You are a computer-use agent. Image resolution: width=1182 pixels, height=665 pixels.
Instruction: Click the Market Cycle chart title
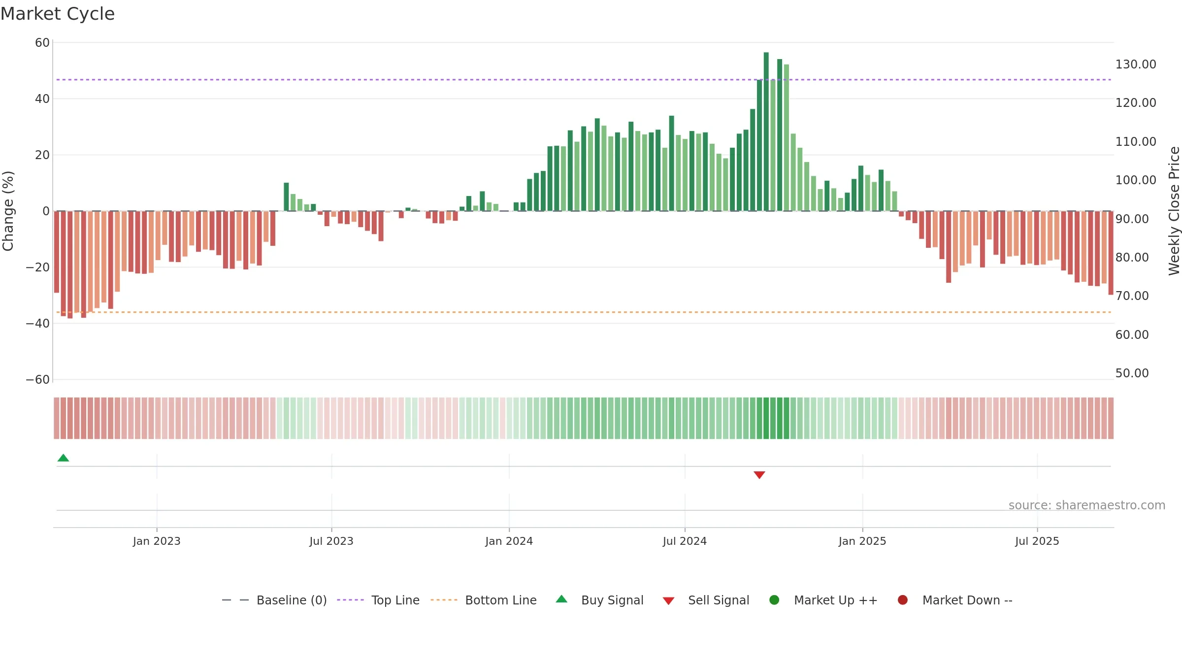pyautogui.click(x=58, y=14)
